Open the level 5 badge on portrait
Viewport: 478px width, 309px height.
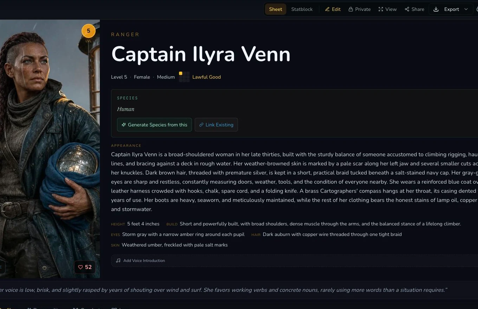coord(89,31)
